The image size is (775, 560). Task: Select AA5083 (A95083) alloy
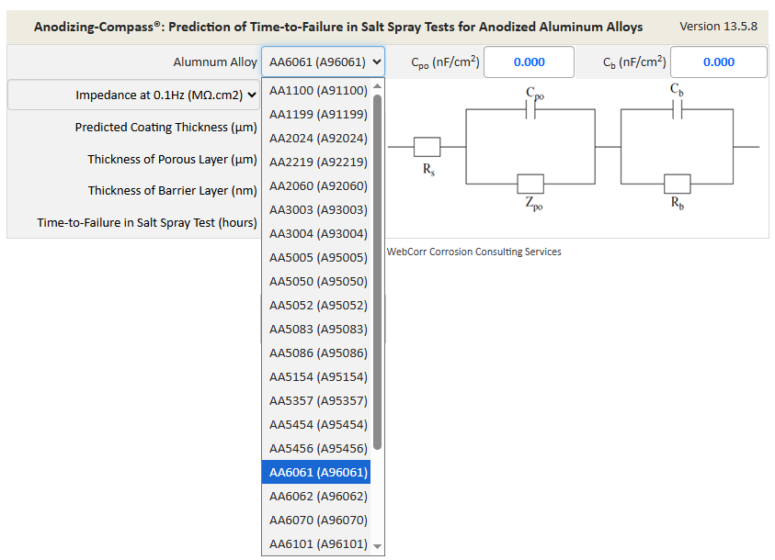[317, 329]
